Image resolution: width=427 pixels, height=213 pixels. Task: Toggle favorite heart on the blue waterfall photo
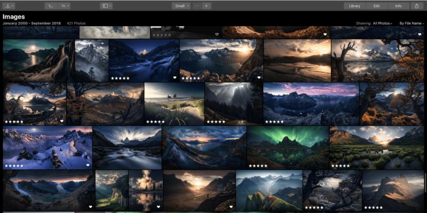click(x=175, y=78)
